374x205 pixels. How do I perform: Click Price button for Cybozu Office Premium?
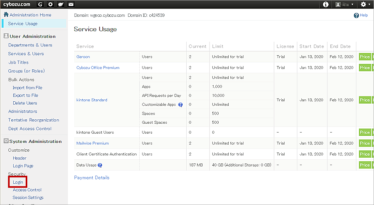(x=365, y=68)
